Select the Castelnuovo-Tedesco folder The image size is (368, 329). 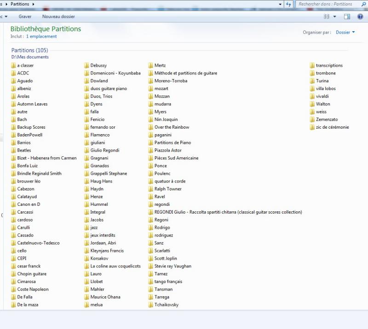(x=38, y=243)
